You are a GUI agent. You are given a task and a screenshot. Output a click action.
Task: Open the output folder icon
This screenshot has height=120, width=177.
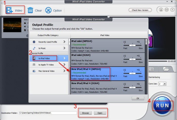[166, 69]
